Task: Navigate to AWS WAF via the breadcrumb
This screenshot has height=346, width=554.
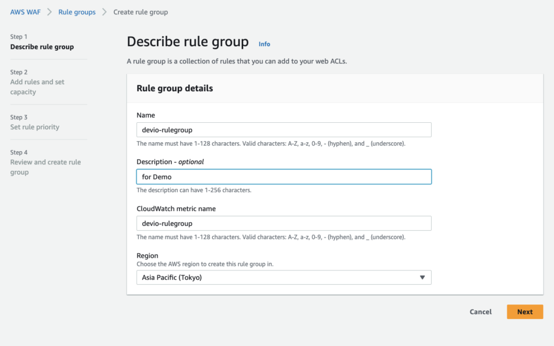Action: coord(25,12)
